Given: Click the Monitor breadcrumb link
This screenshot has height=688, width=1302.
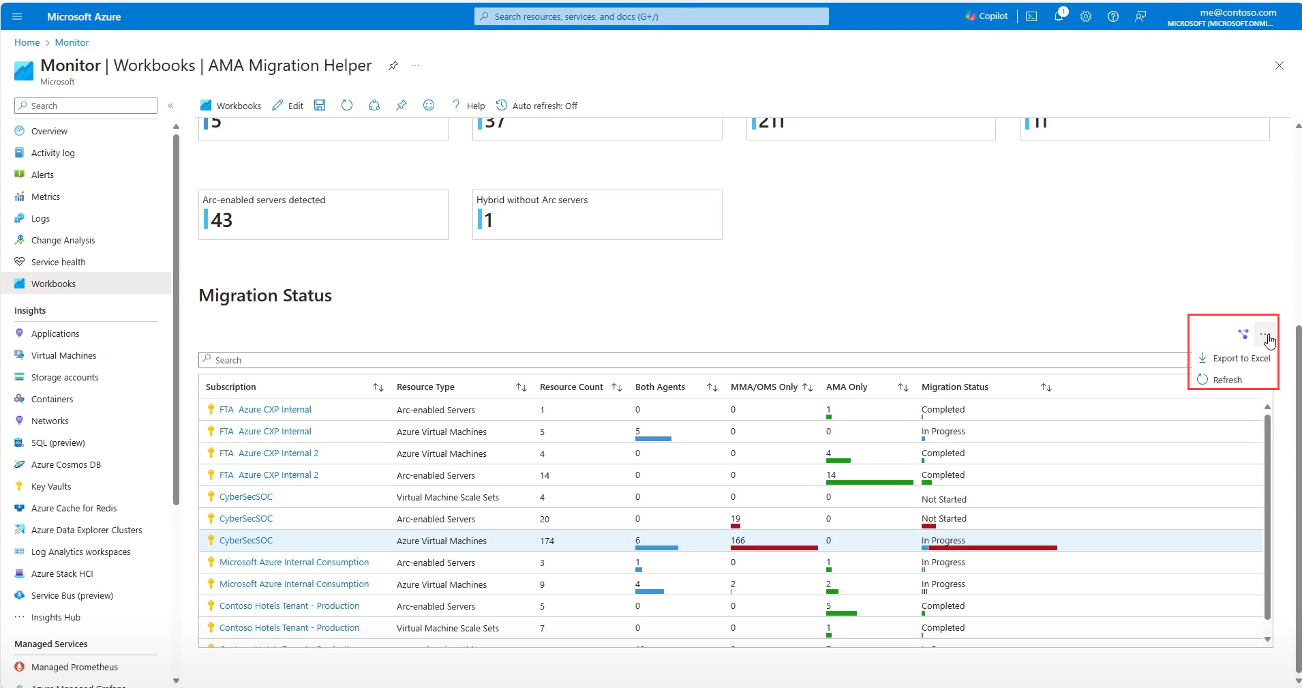Looking at the screenshot, I should [72, 42].
